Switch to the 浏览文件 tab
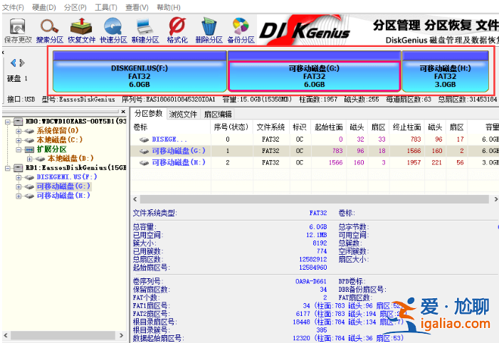 pyautogui.click(x=183, y=114)
